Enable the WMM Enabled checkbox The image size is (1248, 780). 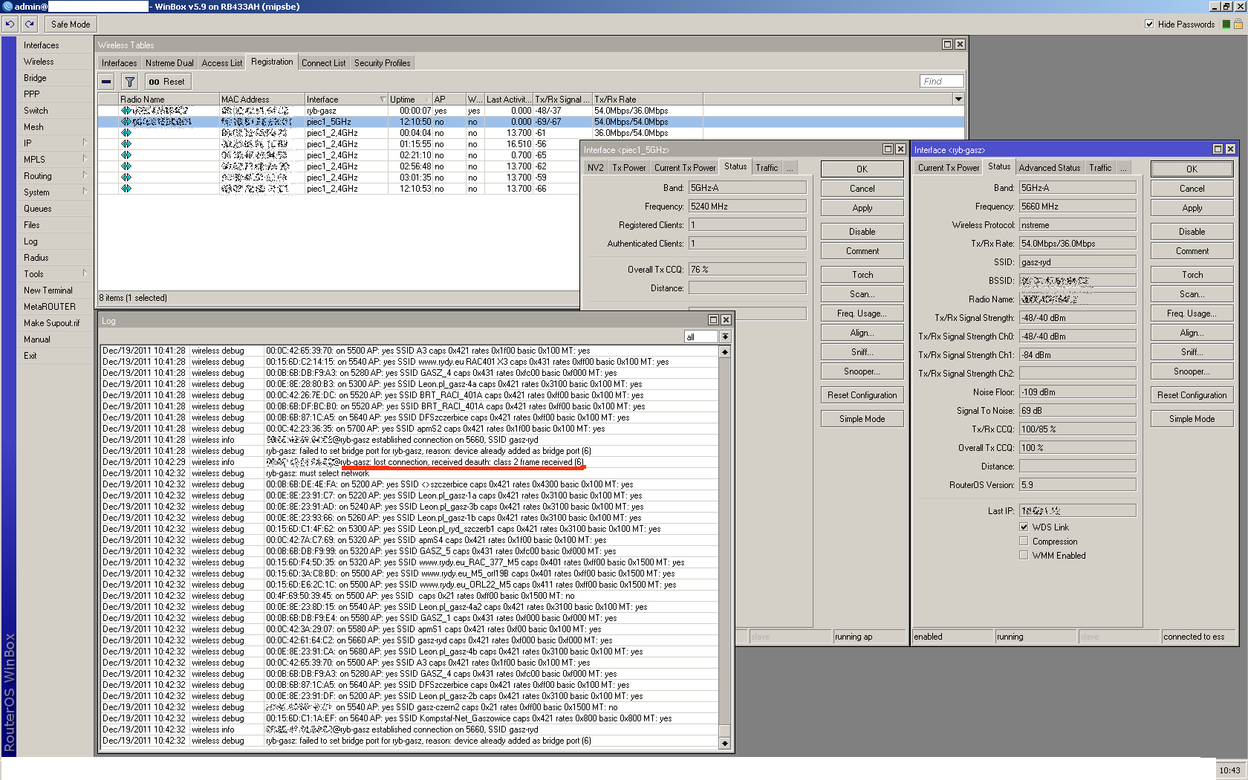pos(1024,555)
